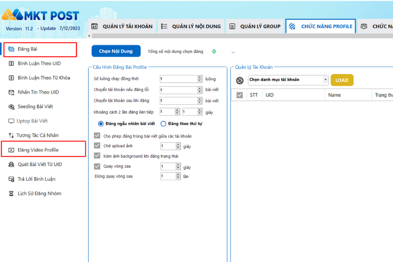Click the Lịch Sử Đăng Nhóm hourglass icon
This screenshot has width=393, height=262.
(11, 193)
